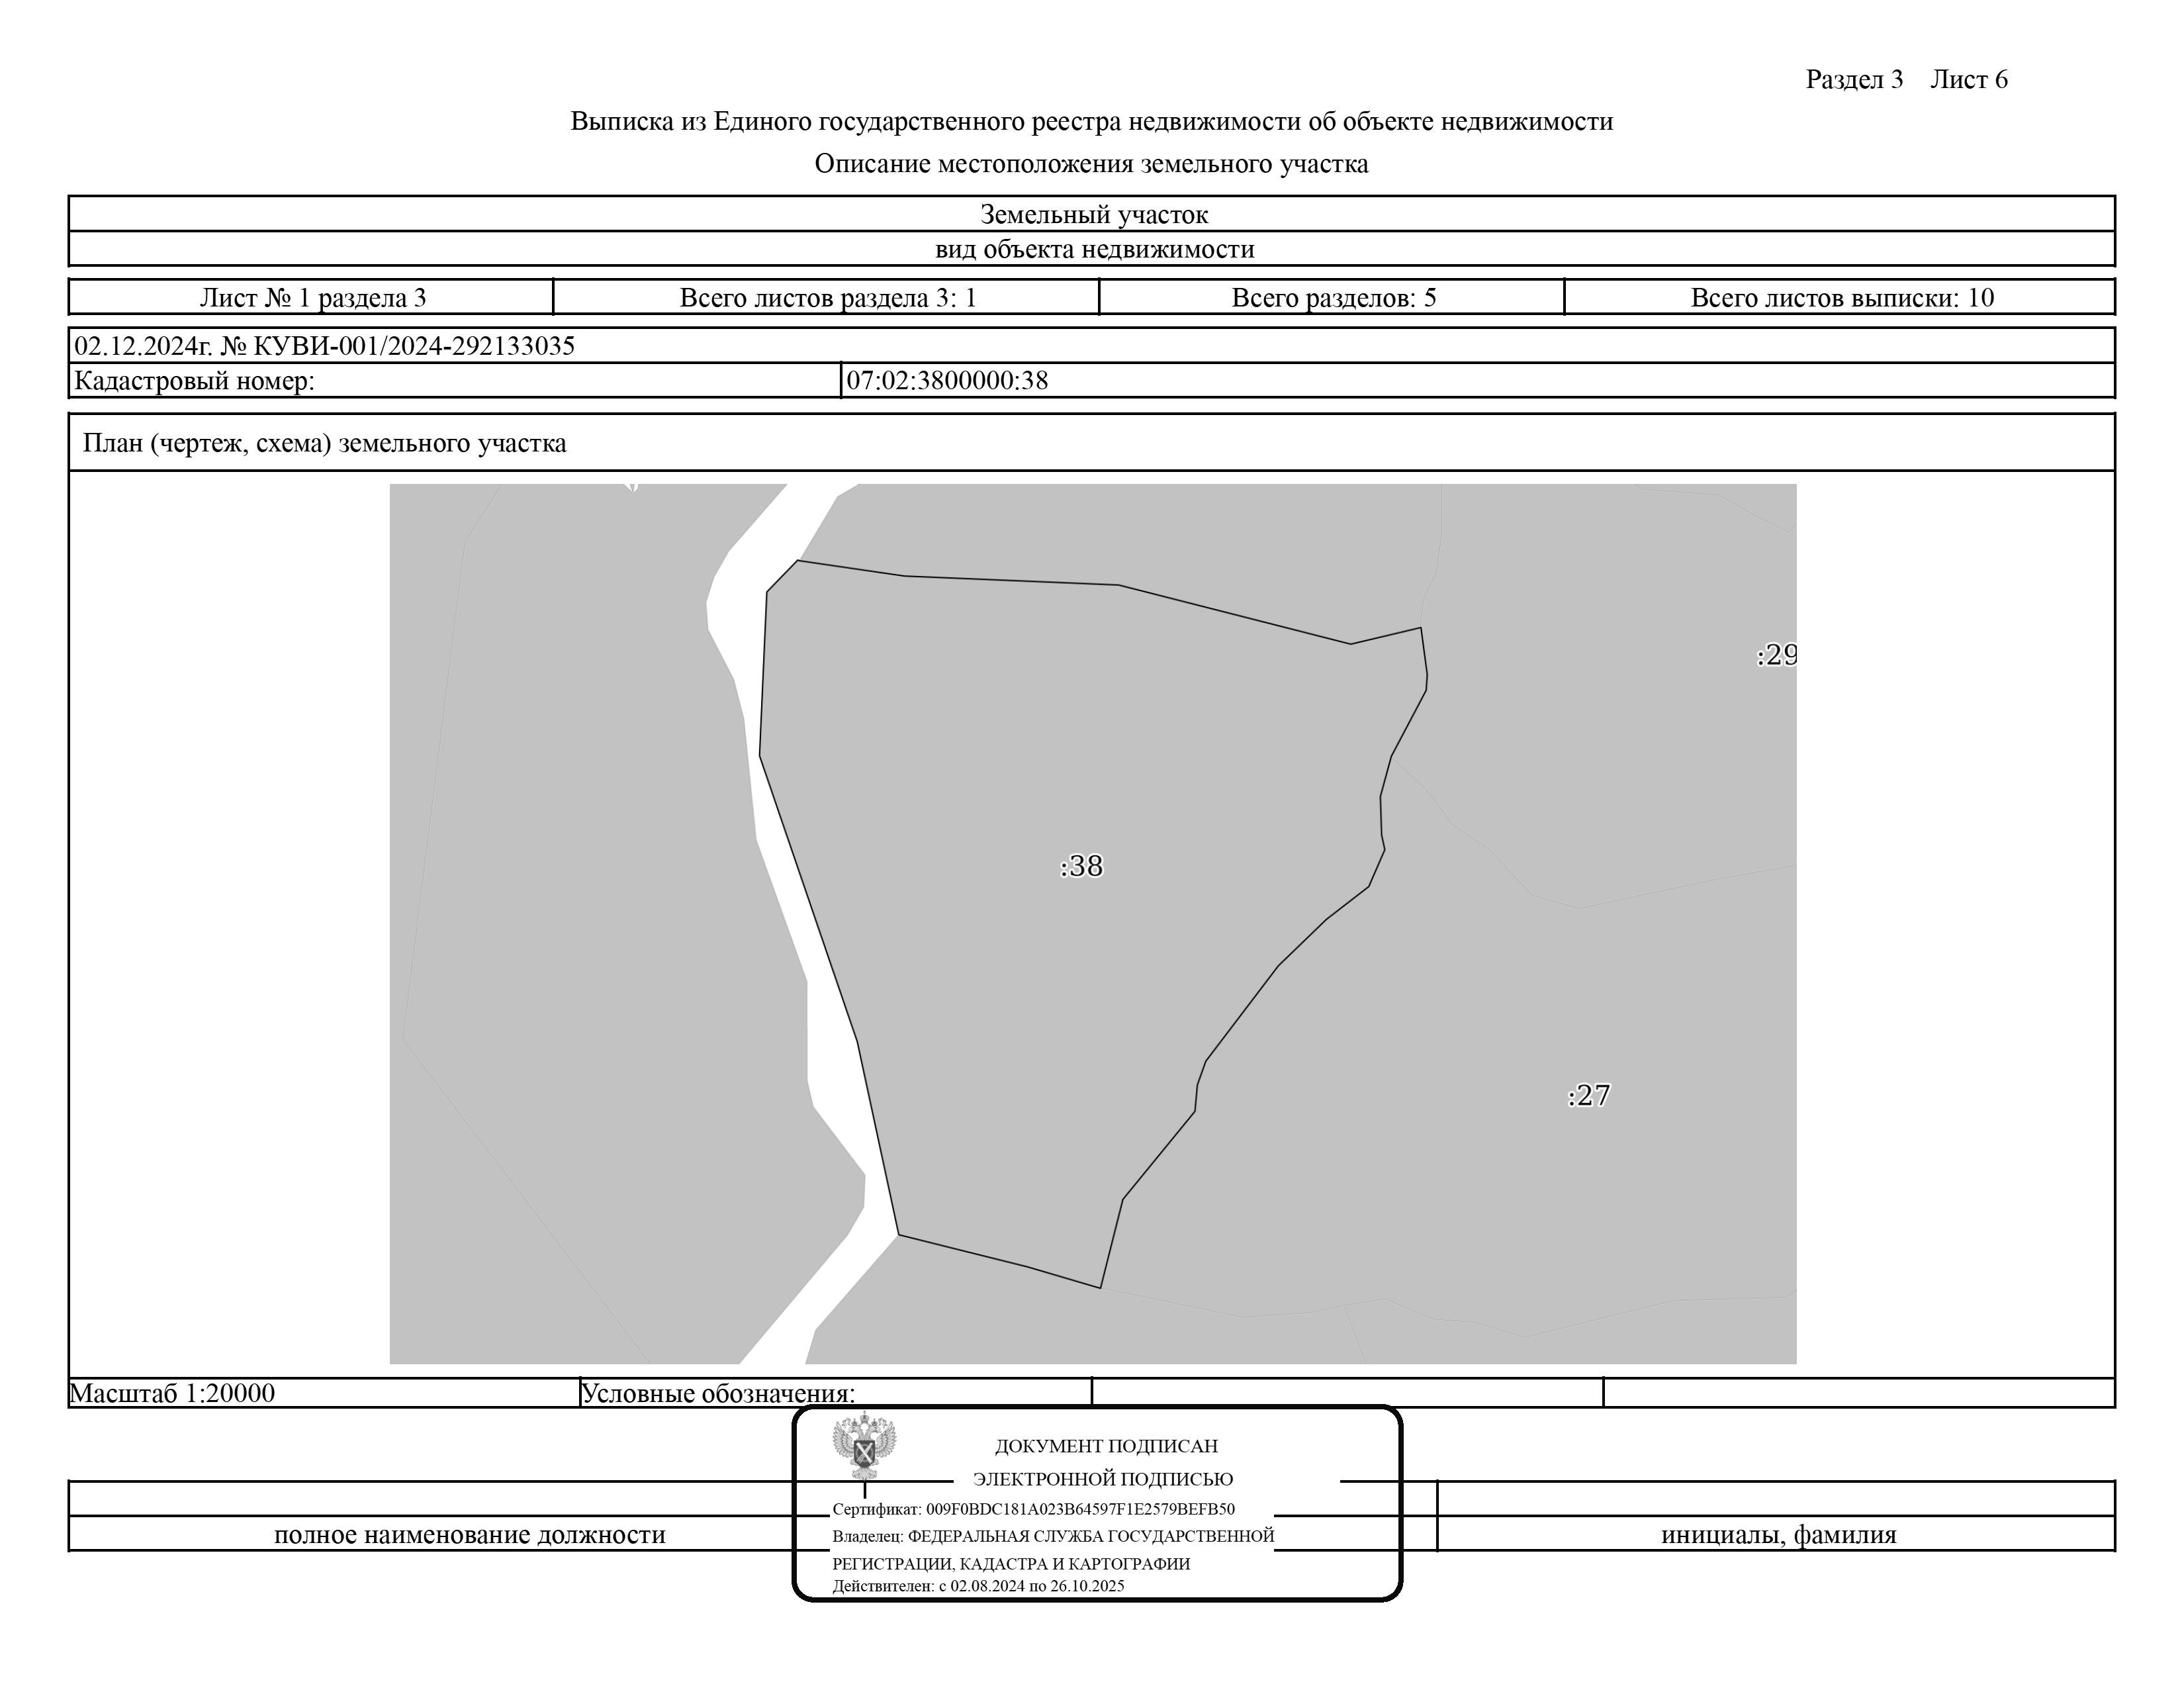
Task: Click 'Всего листов раздела 3: 1' cell
Action: point(827,298)
